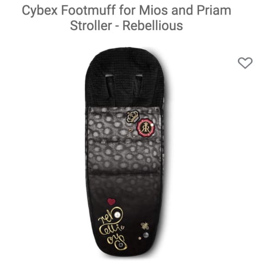Open the Cybex Footmuff product title
Screen dimensions: 272x274
[x=126, y=18]
